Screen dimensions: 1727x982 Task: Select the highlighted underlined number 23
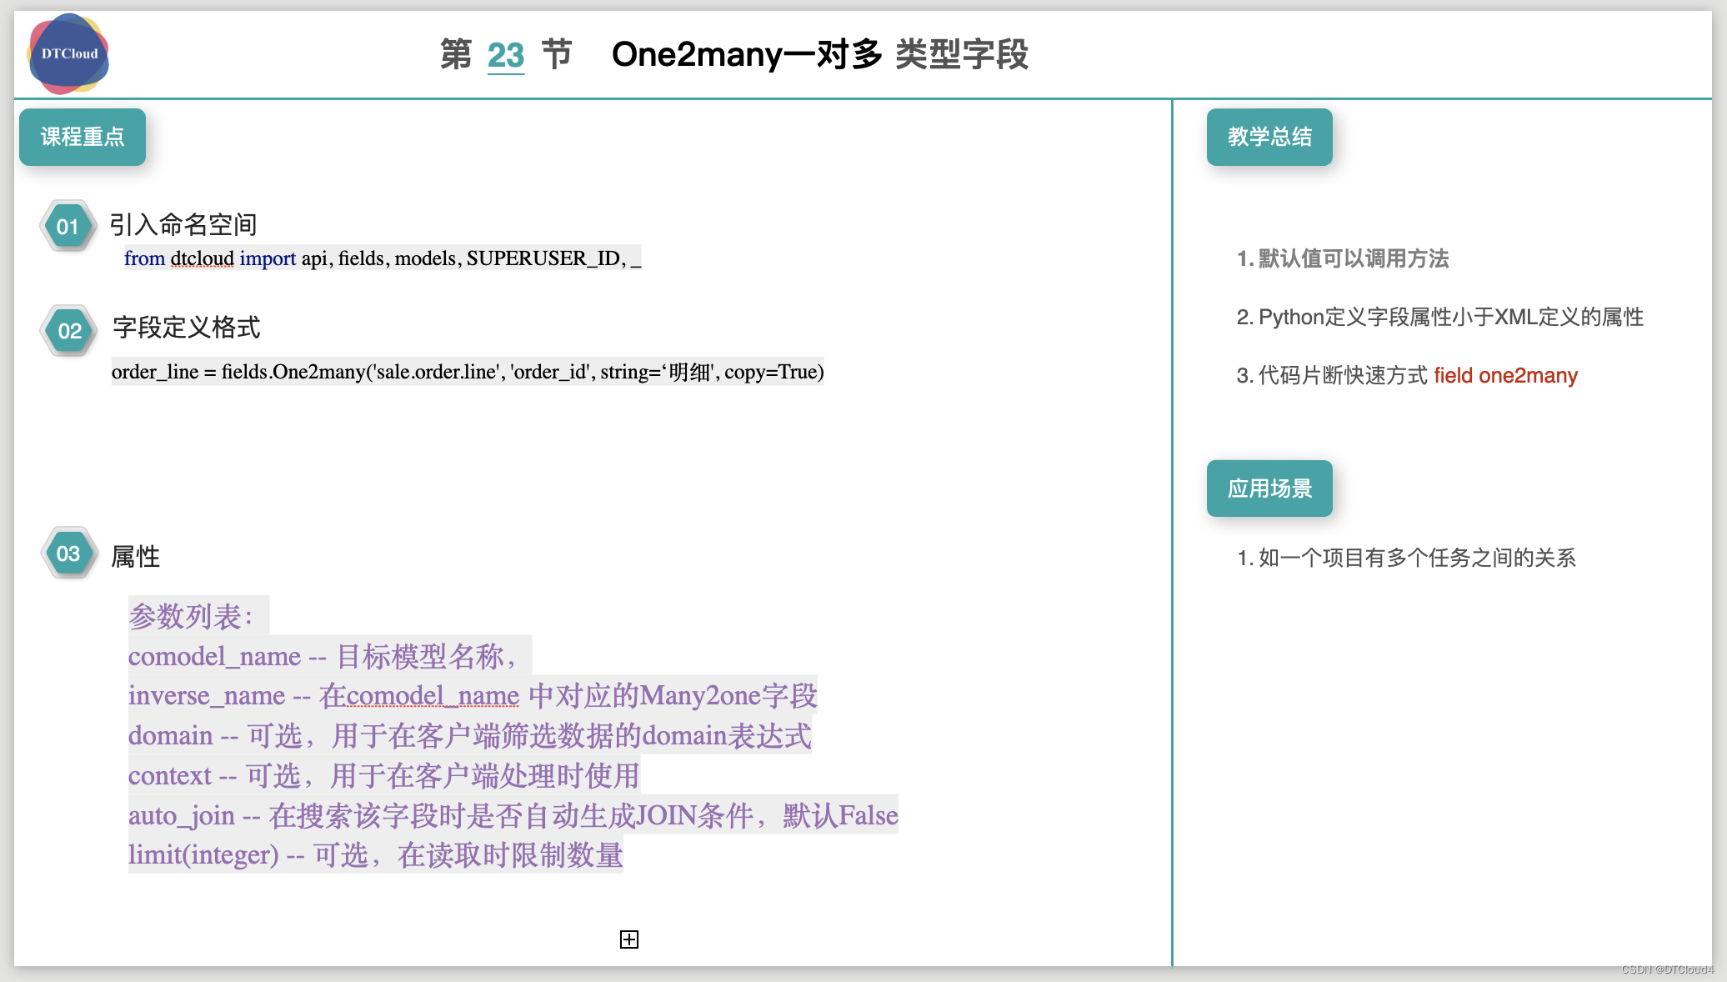pos(505,55)
